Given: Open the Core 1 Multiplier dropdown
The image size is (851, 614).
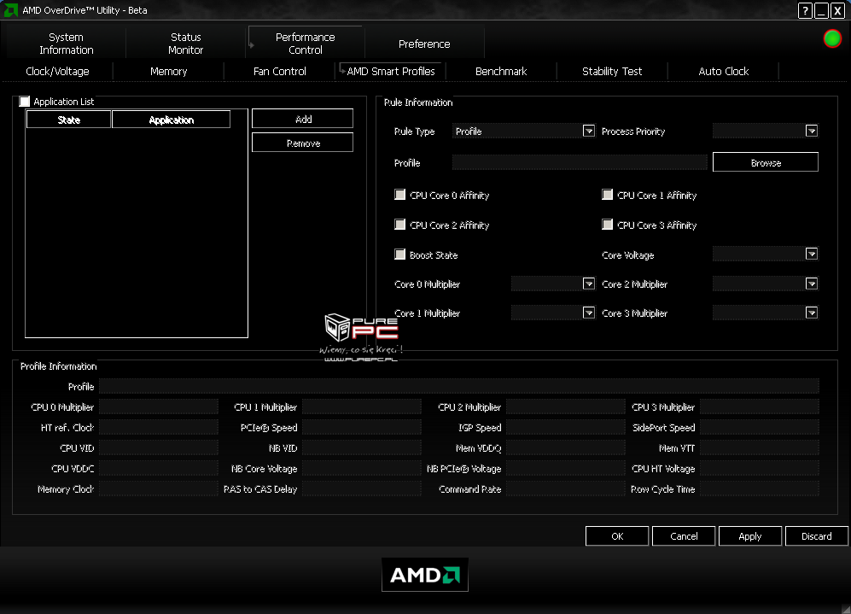Looking at the screenshot, I should pyautogui.click(x=588, y=313).
